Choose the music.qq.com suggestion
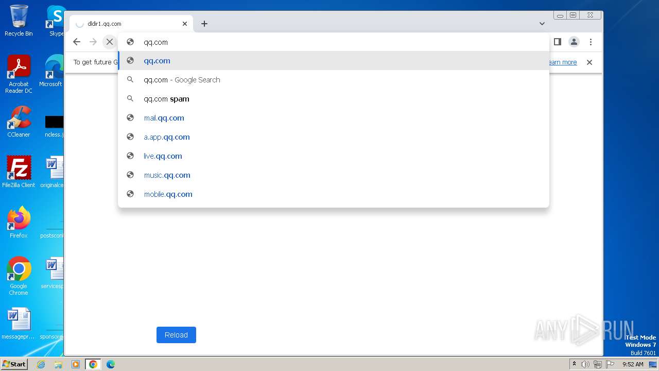The height and width of the screenshot is (371, 659). coord(334,175)
